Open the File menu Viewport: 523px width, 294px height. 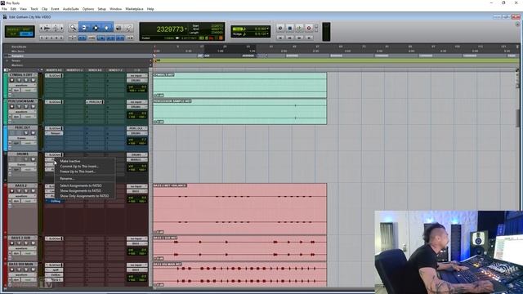point(4,9)
